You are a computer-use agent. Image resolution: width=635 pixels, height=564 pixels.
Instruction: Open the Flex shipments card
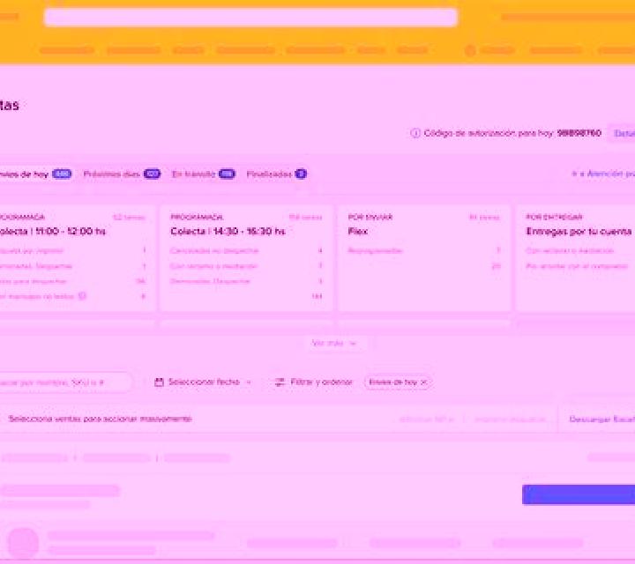click(424, 258)
